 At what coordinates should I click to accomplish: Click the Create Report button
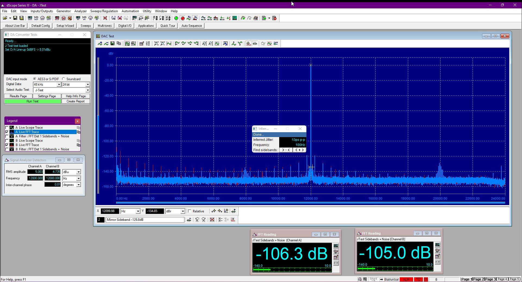76,101
